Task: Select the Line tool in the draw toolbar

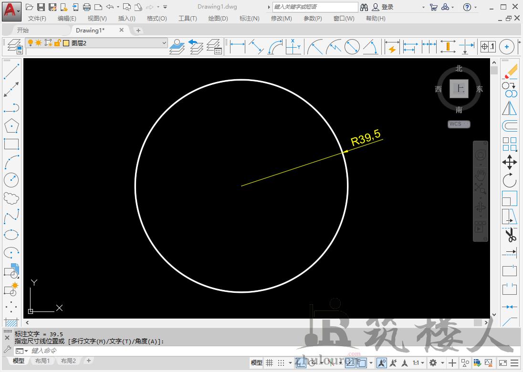Action: click(x=11, y=72)
